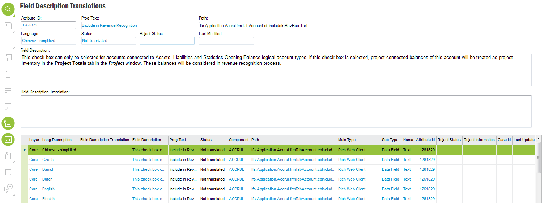This screenshot has width=544, height=203.
Task: Click the green Search magnifier icon
Action: click(8, 9)
